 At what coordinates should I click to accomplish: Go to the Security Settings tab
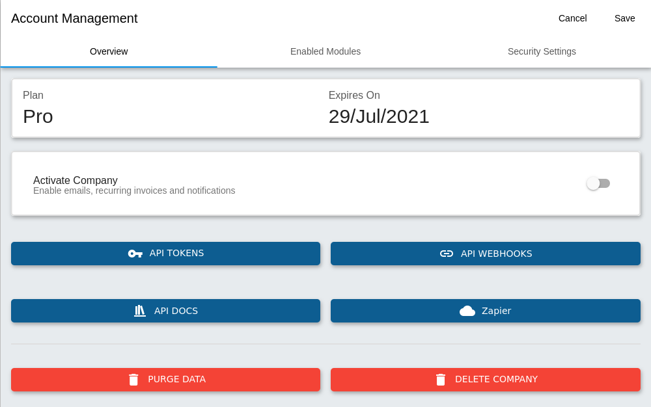point(542,51)
